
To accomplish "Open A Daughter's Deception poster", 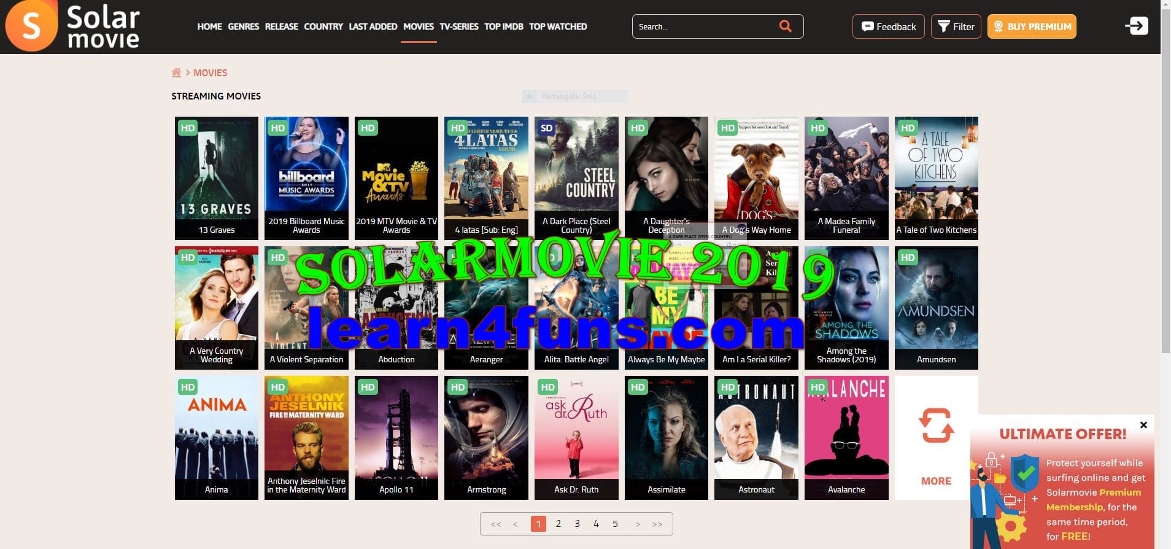I will tap(667, 178).
